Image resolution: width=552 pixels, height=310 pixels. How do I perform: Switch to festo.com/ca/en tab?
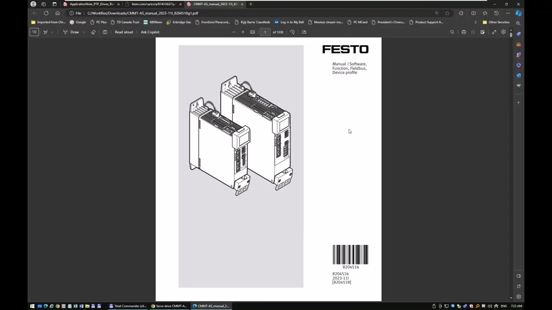[x=153, y=4]
